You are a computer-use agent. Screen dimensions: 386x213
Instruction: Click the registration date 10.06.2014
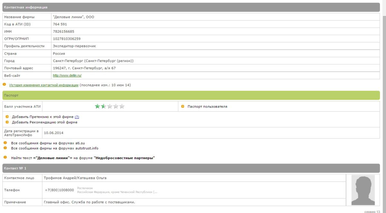[x=54, y=132]
